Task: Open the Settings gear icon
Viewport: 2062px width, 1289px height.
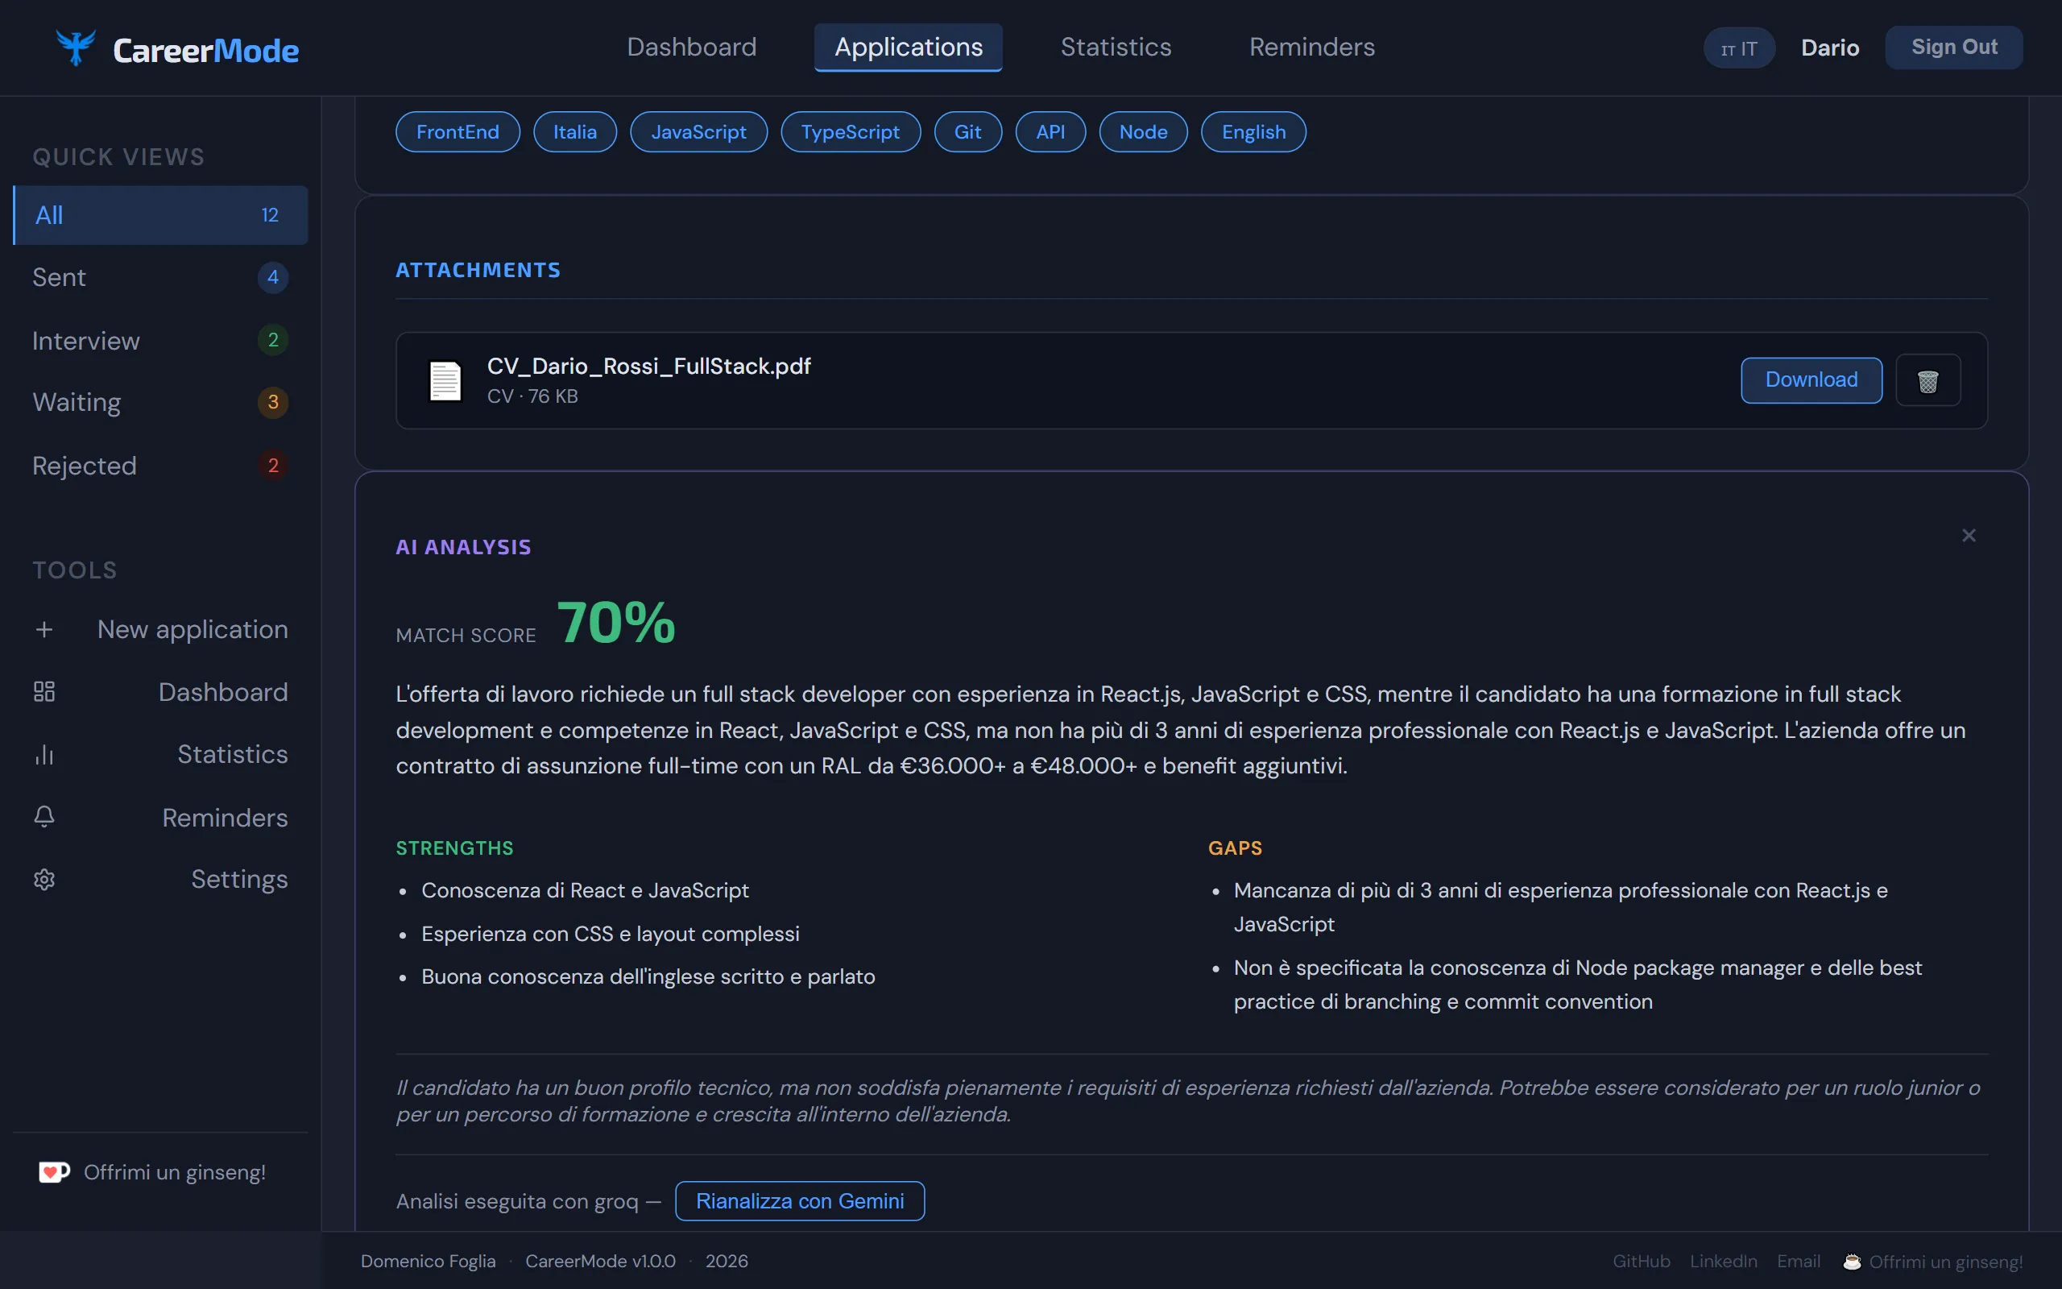Action: (44, 879)
